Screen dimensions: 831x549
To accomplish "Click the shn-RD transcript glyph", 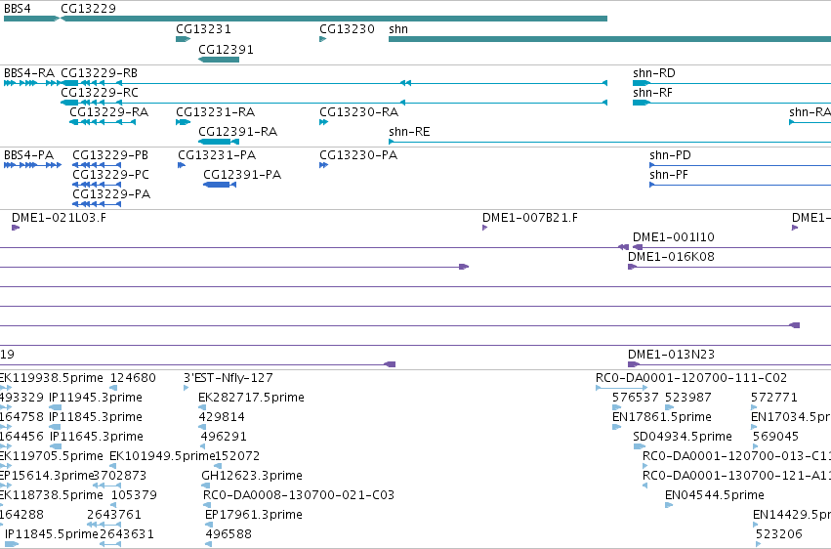I will (731, 83).
